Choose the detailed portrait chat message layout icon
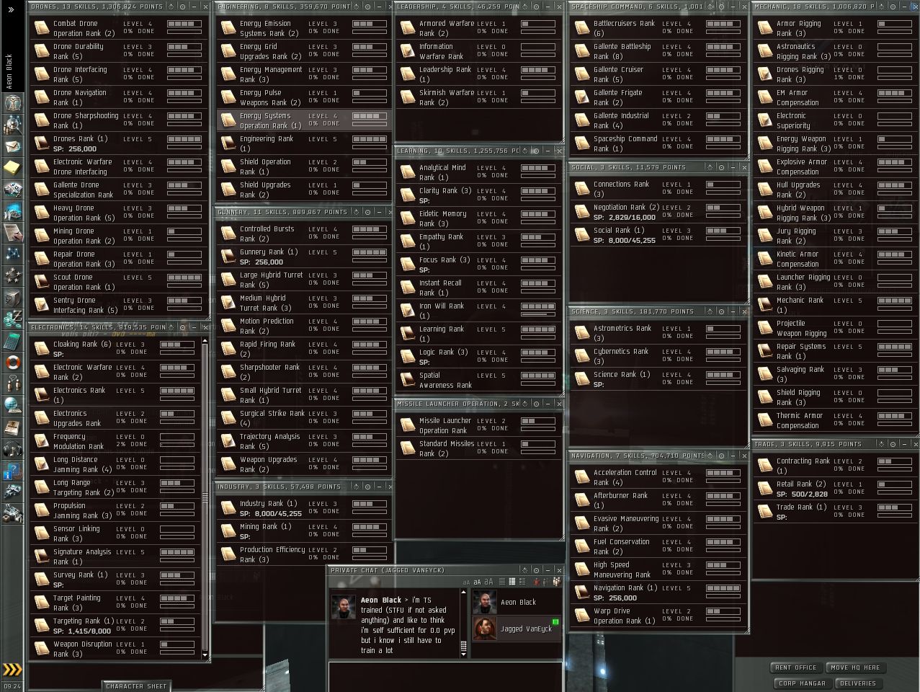 522,582
